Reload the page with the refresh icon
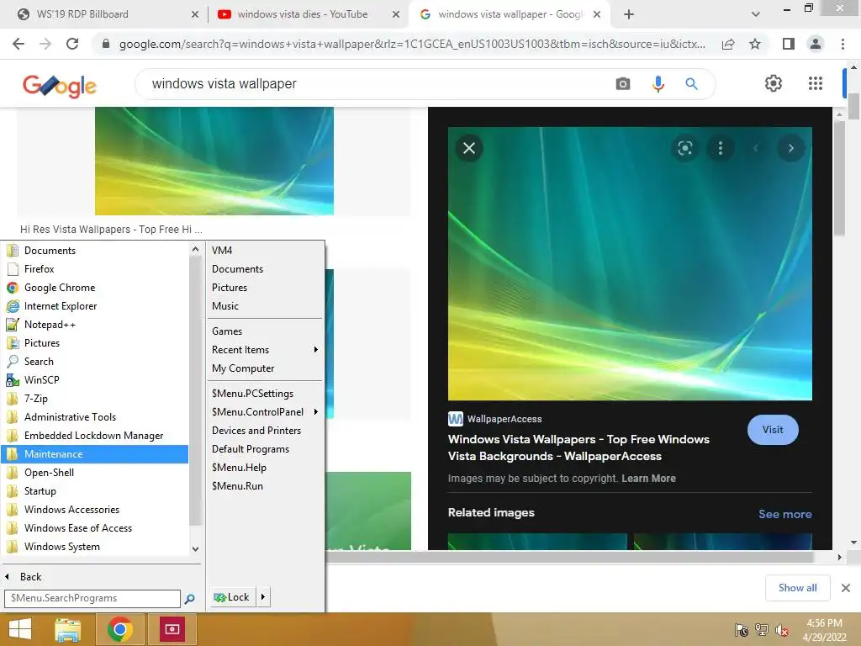Screen dimensions: 861x646 point(72,44)
